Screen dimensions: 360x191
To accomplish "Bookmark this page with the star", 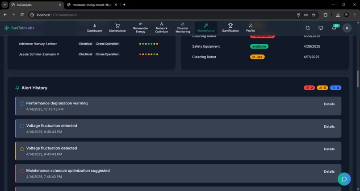I will click(x=314, y=15).
